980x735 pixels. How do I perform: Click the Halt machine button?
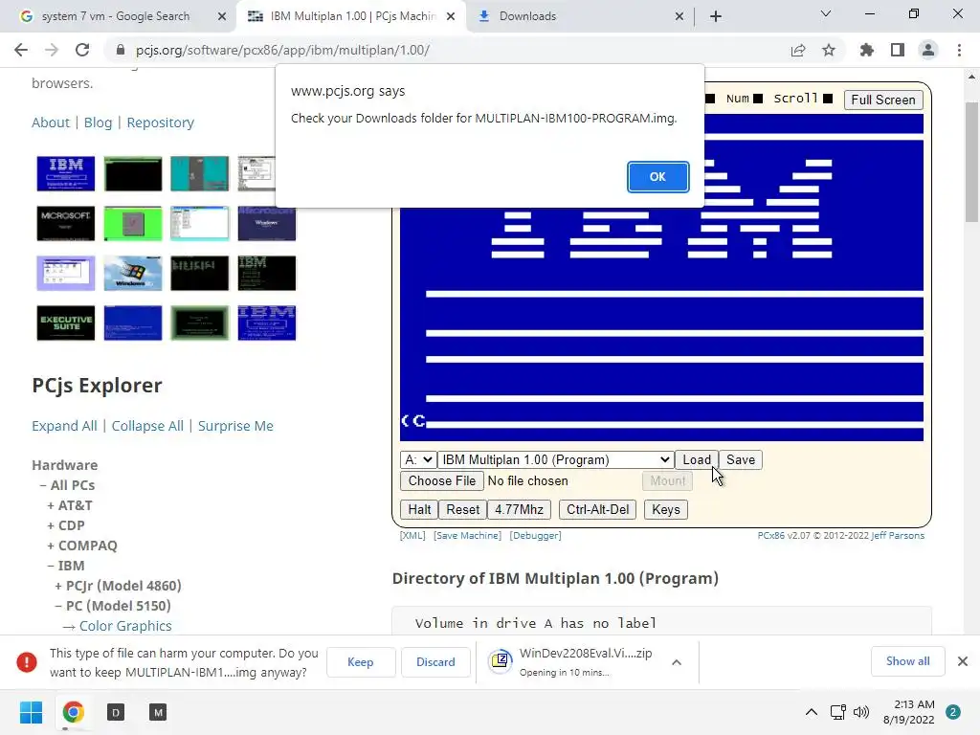coord(419,509)
